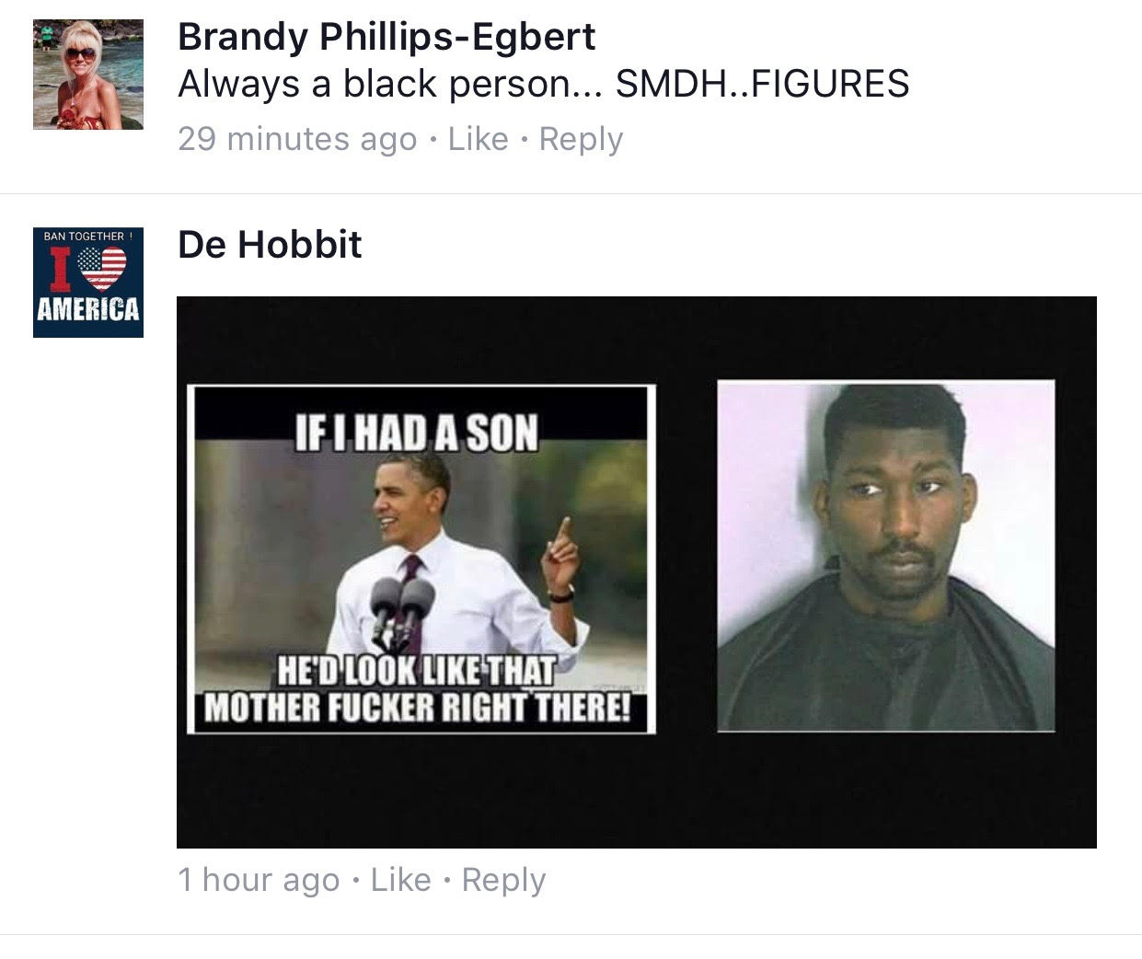The width and height of the screenshot is (1142, 959).
Task: Open the 1 hour ago timestamp
Action: point(259,881)
